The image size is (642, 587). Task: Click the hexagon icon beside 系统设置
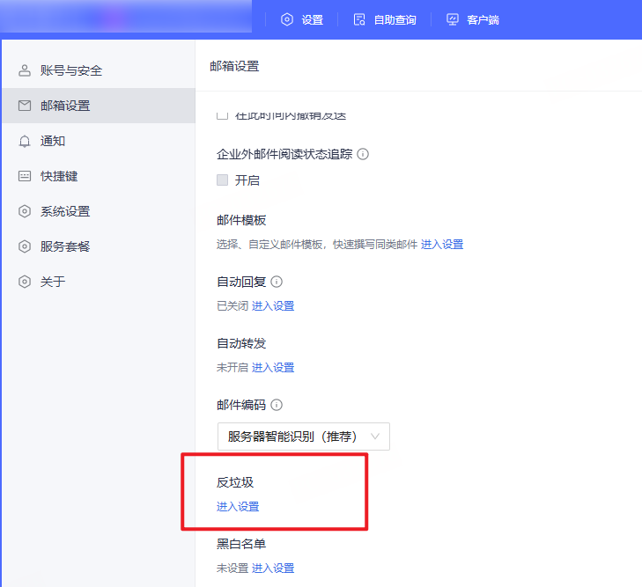pyautogui.click(x=25, y=211)
